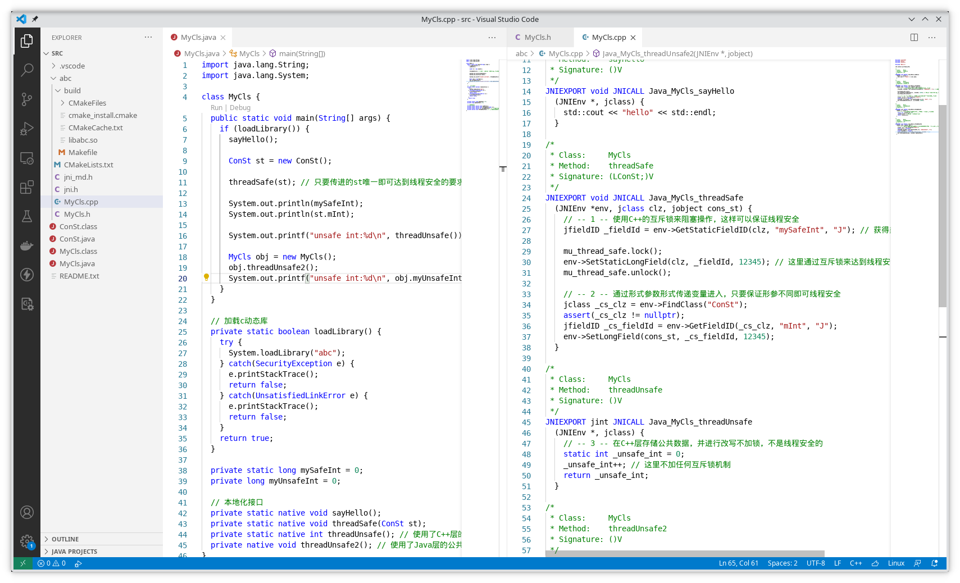Open the Testing view via the flask icon
Viewport: 960px width, 583px height.
tap(27, 216)
